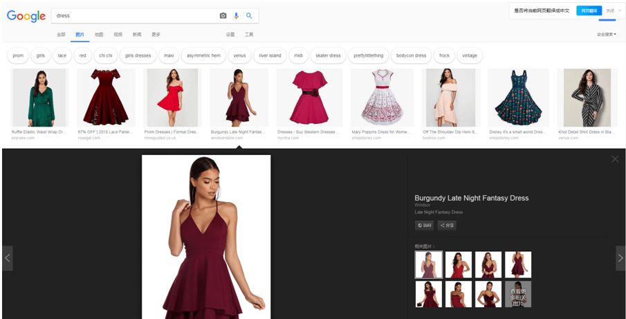Click the shopdisney.com text under Mary Poppins

pos(366,138)
